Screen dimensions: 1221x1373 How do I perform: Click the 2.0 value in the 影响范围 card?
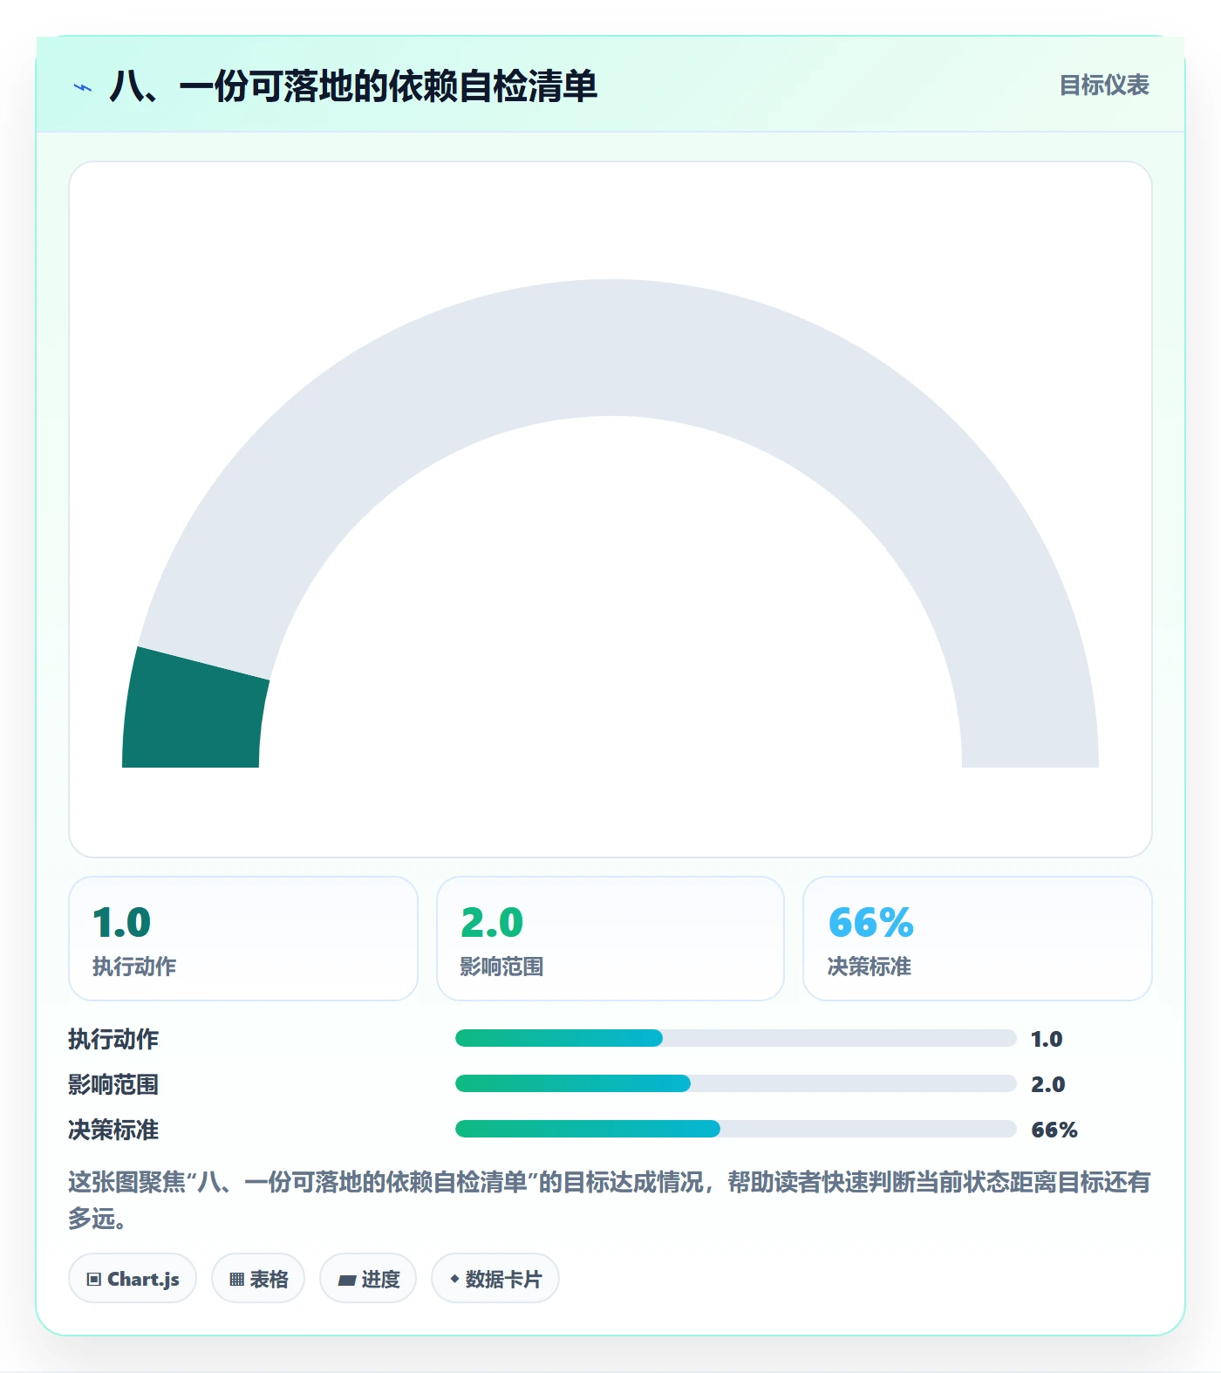pyautogui.click(x=492, y=923)
